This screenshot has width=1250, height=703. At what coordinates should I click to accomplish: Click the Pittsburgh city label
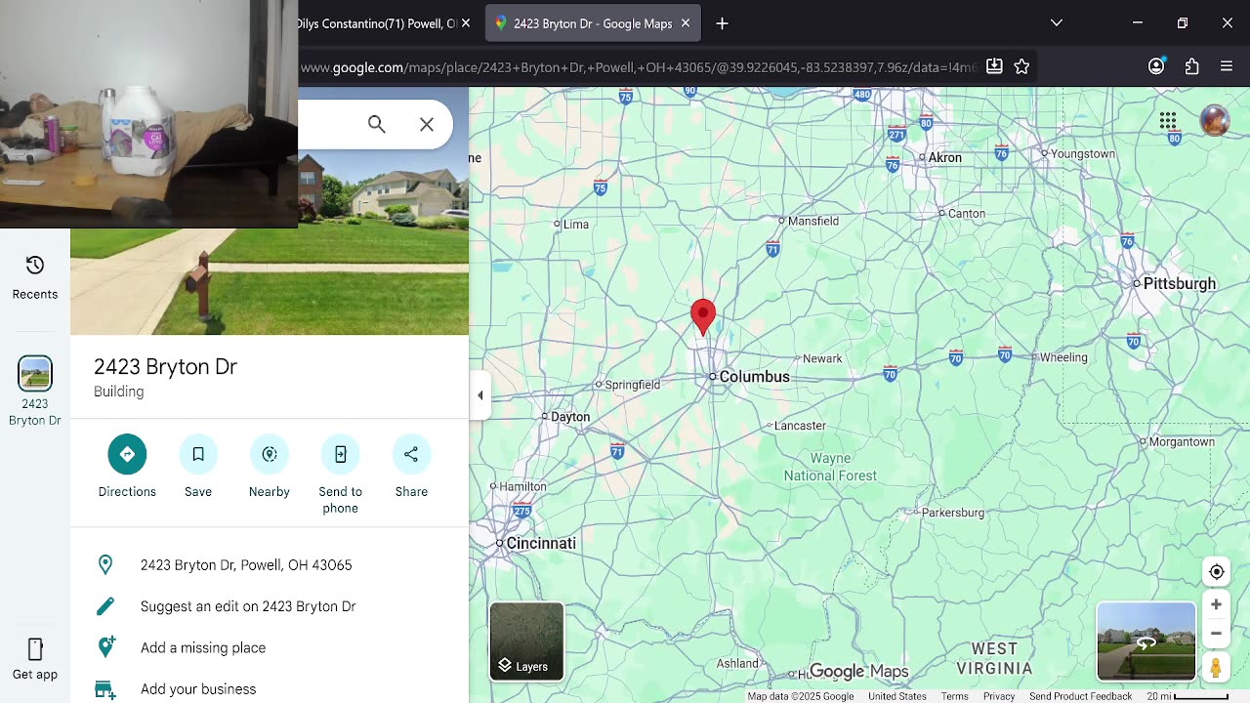point(1179,284)
